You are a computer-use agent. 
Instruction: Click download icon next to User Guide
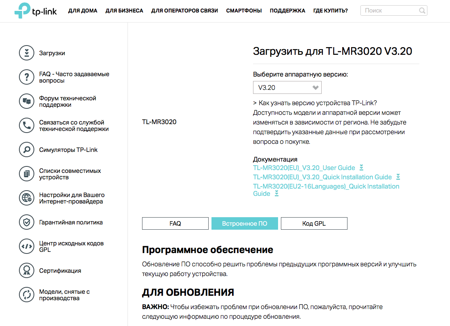(362, 168)
